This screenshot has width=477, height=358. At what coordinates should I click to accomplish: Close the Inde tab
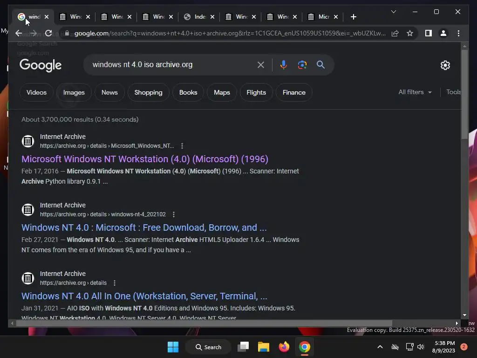tap(212, 17)
